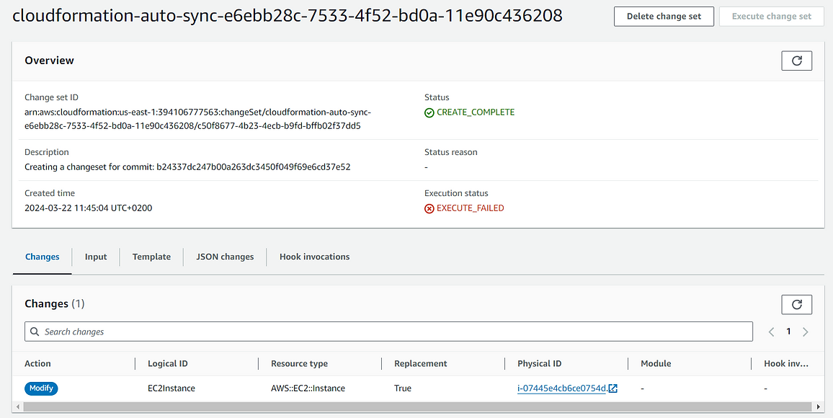Click the EXECUTE_FAILED error icon
Image resolution: width=833 pixels, height=418 pixels.
point(429,208)
